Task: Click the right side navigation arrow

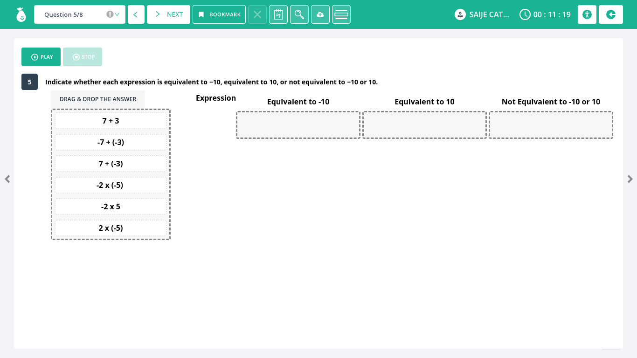Action: (x=630, y=179)
